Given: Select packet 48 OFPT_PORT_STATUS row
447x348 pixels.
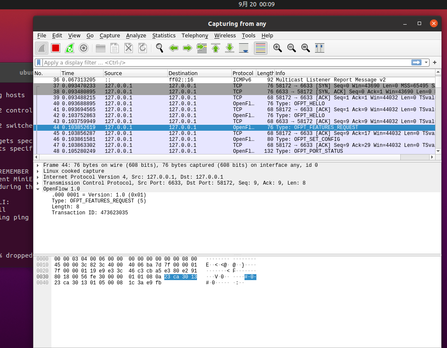Looking at the screenshot, I should pyautogui.click(x=234, y=151).
